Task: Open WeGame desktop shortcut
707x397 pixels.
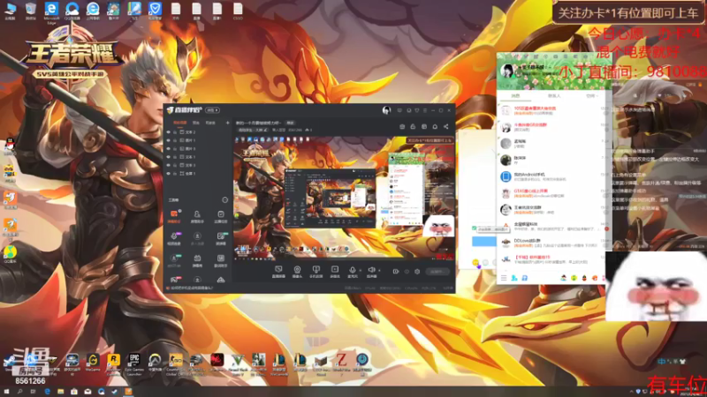Action: pos(93,363)
